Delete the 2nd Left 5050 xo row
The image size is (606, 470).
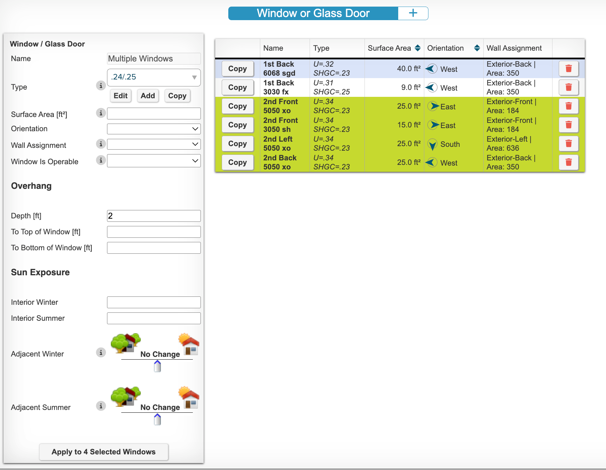click(x=568, y=144)
